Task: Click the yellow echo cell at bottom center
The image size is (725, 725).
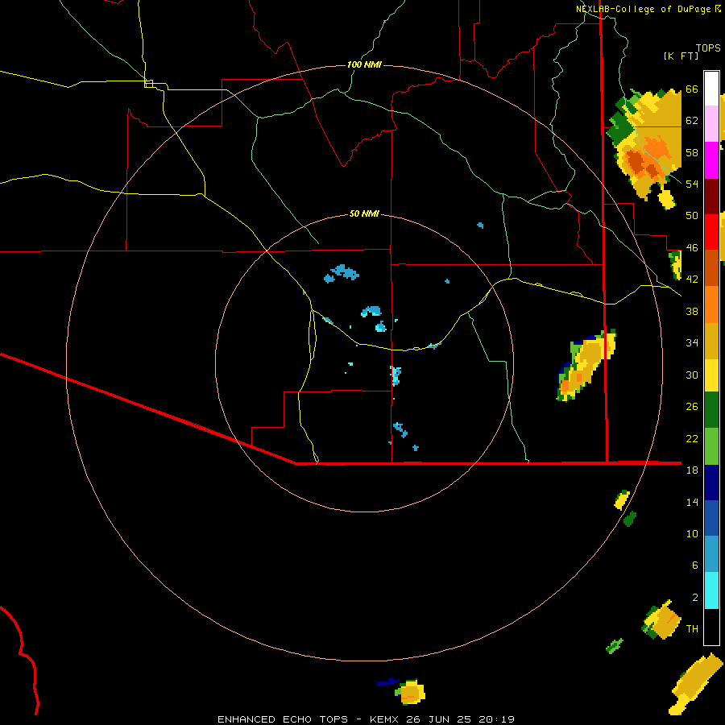Action: (411, 692)
